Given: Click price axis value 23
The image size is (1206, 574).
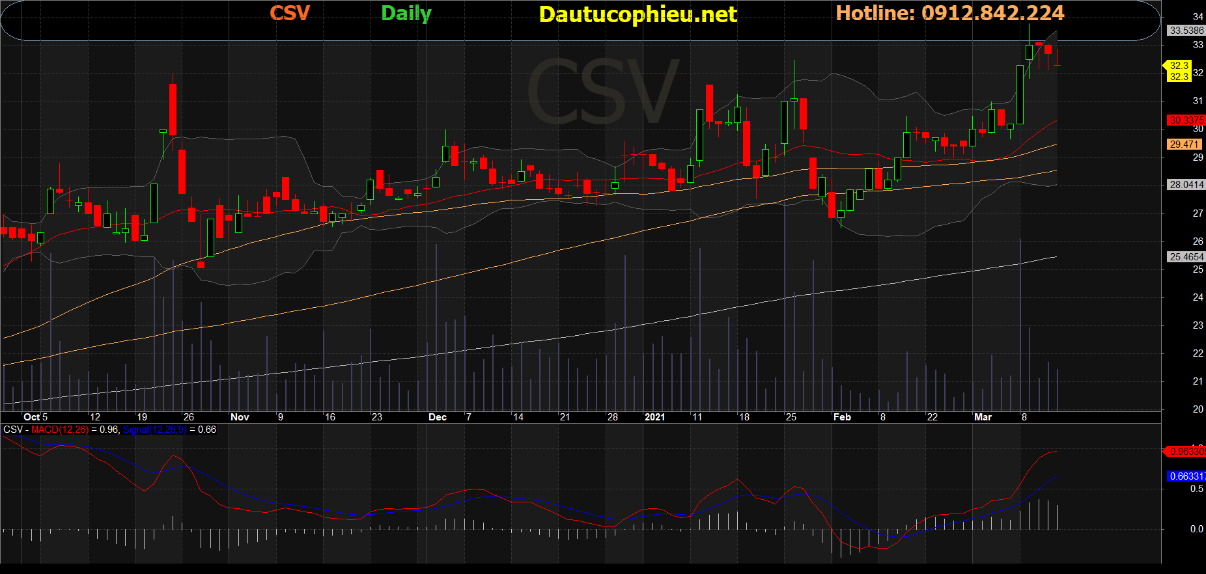Looking at the screenshot, I should pos(1198,325).
